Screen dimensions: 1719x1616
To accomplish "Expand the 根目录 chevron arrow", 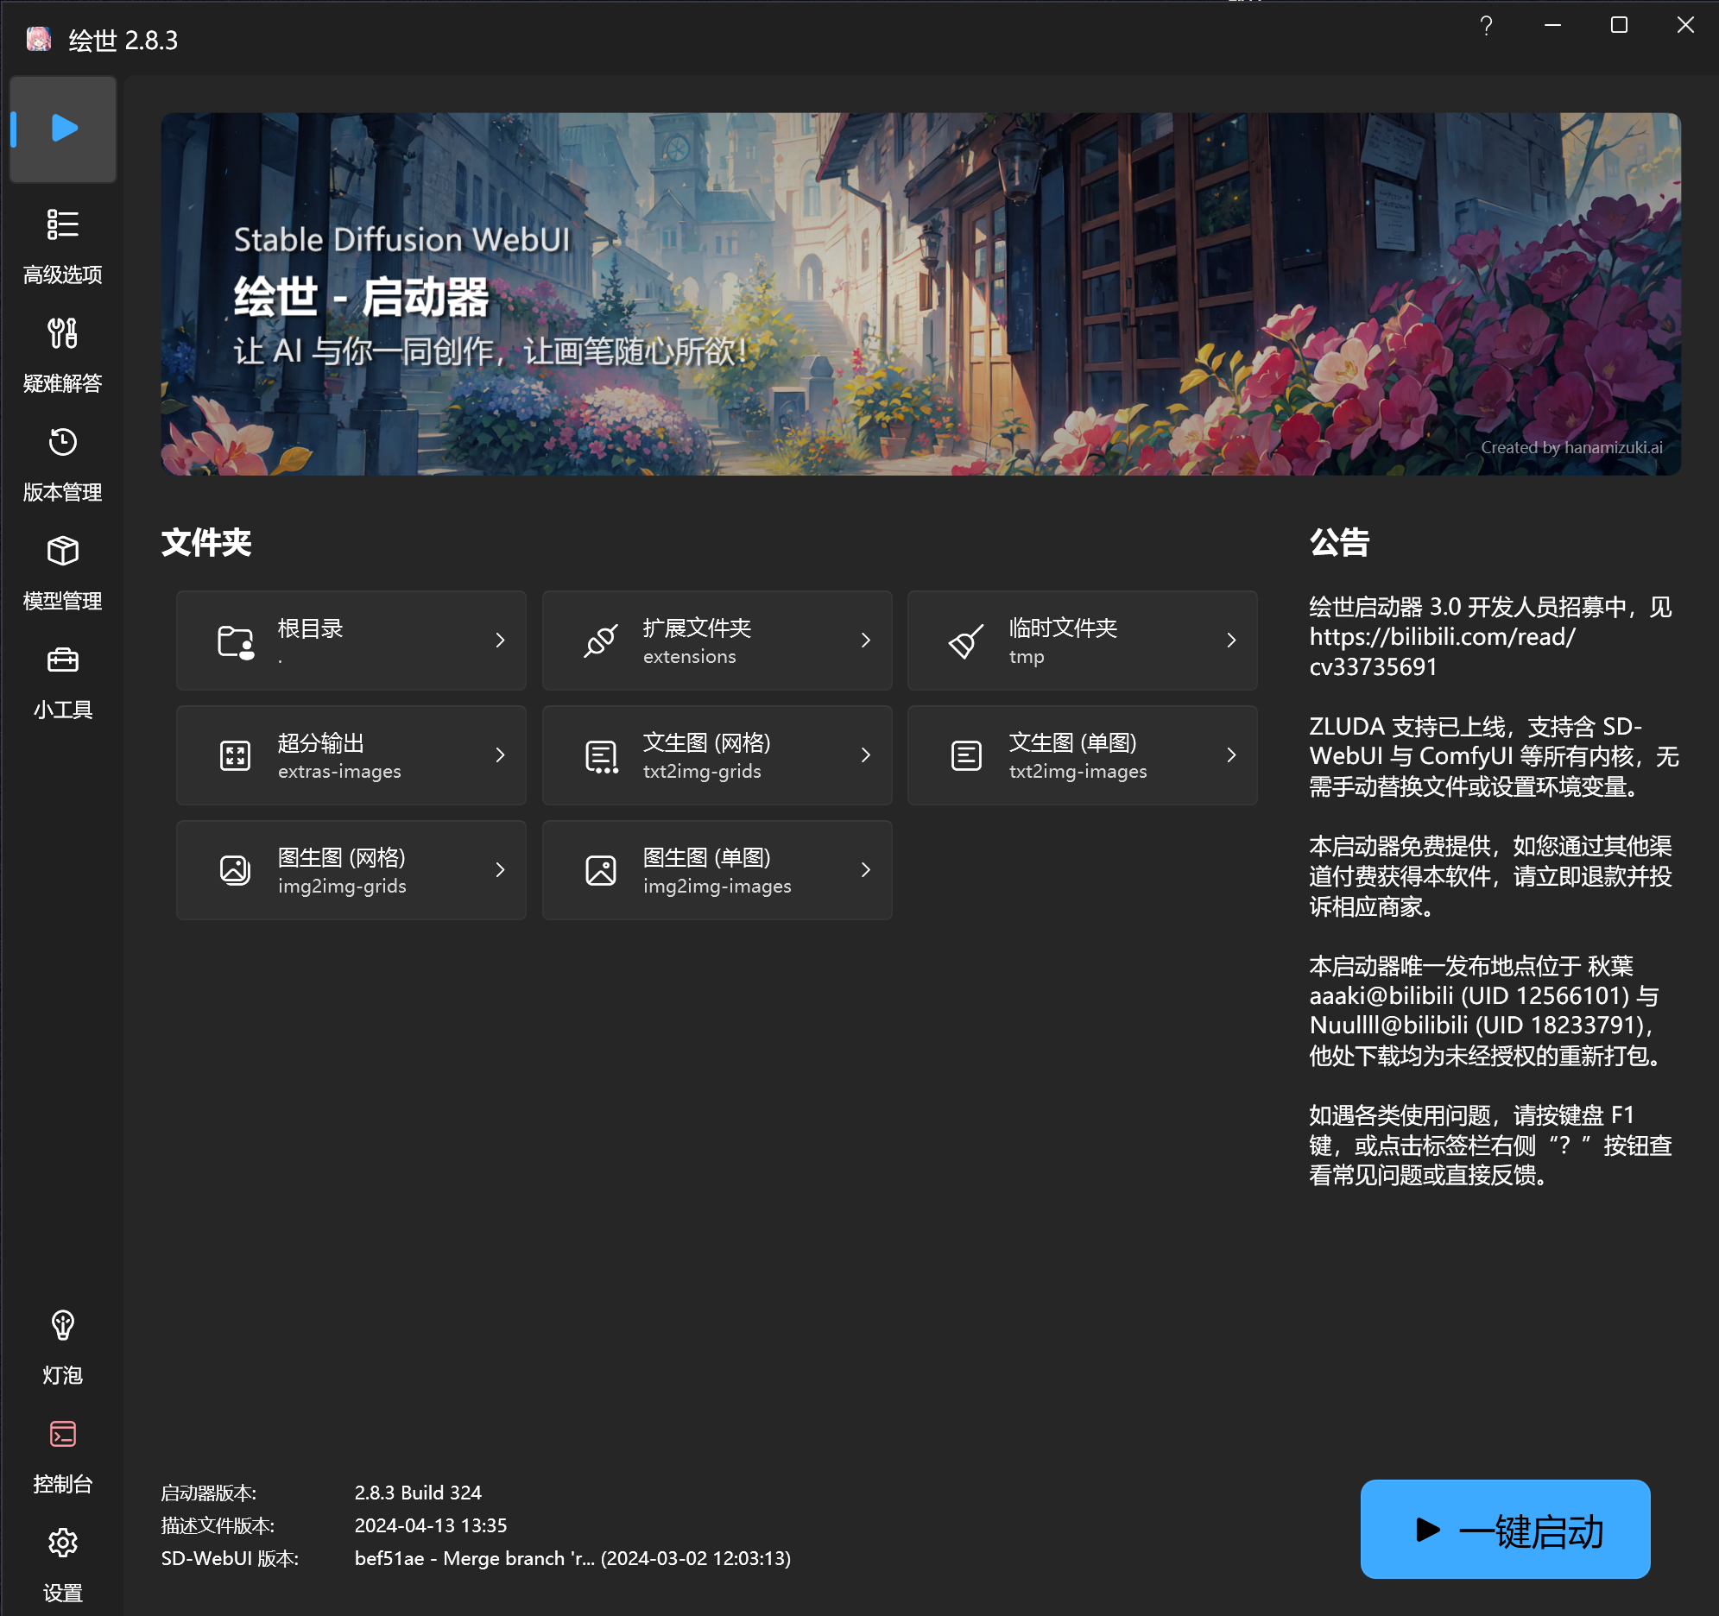I will 500,641.
